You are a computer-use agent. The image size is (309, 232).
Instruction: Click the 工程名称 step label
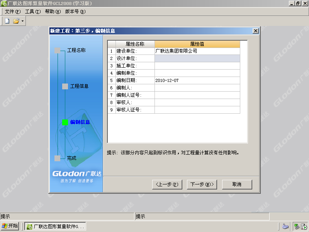76,50
